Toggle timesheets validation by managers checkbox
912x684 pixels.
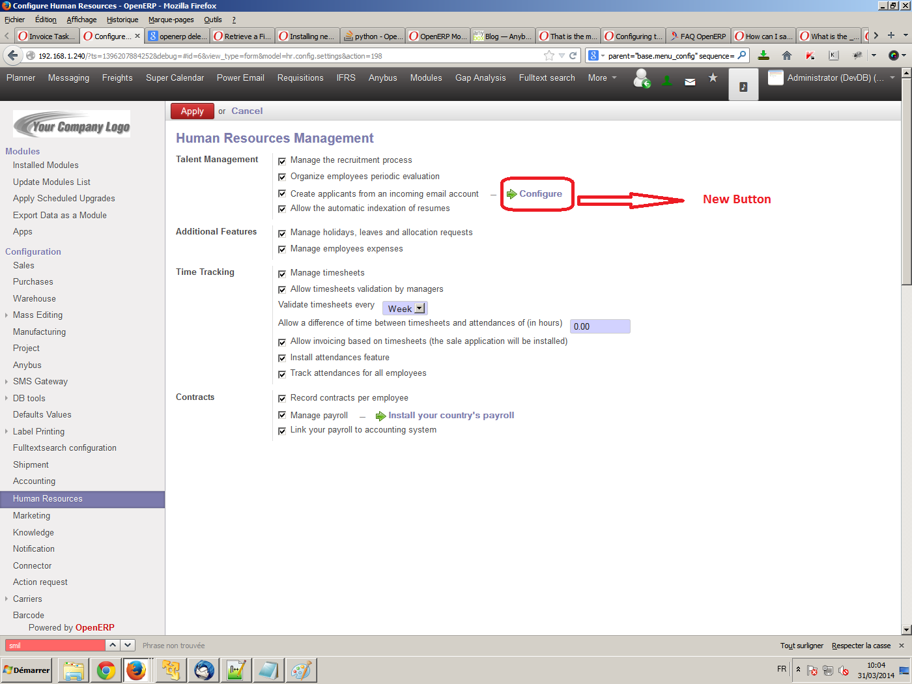click(x=282, y=290)
